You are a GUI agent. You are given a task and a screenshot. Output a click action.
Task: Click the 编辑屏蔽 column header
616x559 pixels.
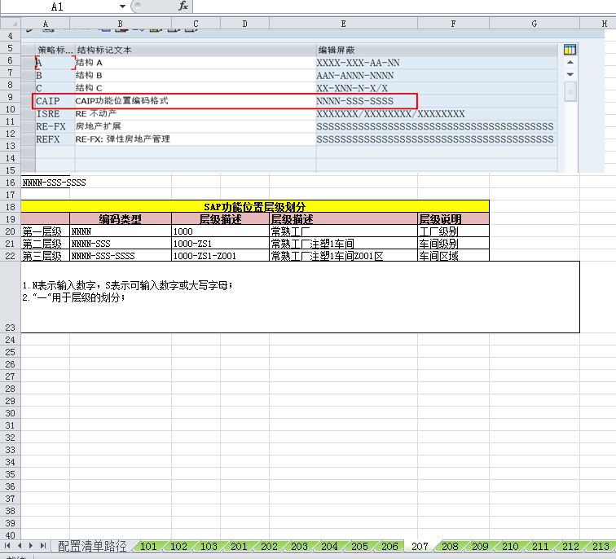point(437,50)
